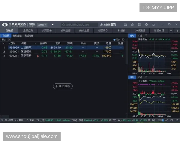Screen dimensions: 180x144
Task: Click the chart arrow icon in status bar
Action: [x=172, y=120]
